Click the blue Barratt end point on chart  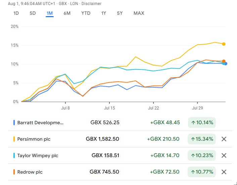coord(226,64)
